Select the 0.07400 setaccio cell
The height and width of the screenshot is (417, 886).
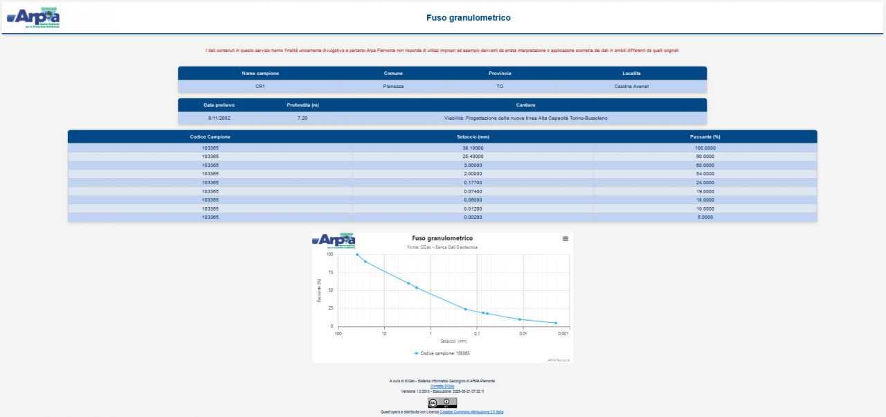click(473, 191)
